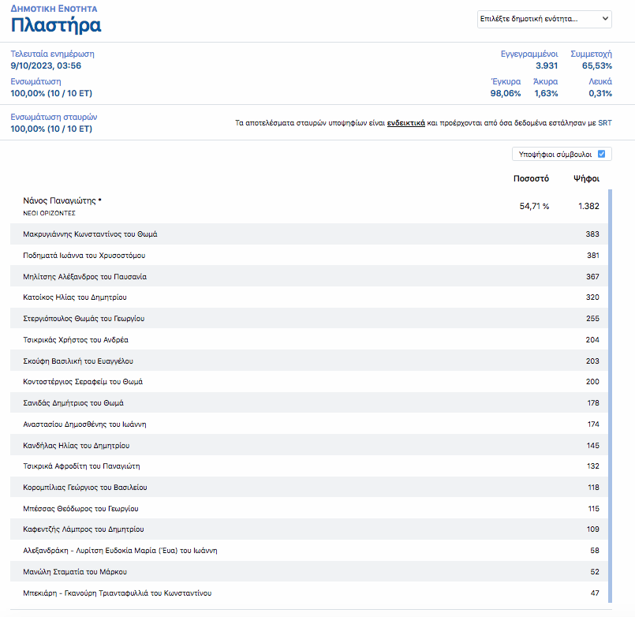Open the 'Επιλέξτε δημοτική ενότητα' dropdown
The width and height of the screenshot is (635, 617).
click(544, 18)
